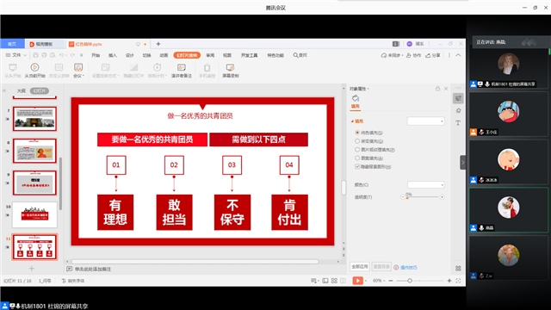Click slide 10 thumbnail
Viewport: 551px width, 310px height.
click(34, 214)
